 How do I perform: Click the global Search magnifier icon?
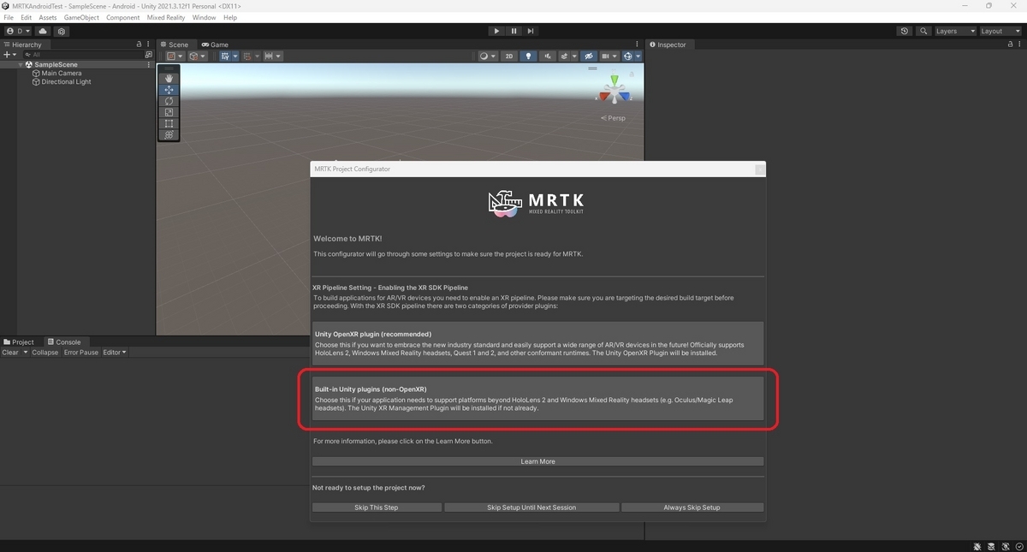[x=923, y=31]
